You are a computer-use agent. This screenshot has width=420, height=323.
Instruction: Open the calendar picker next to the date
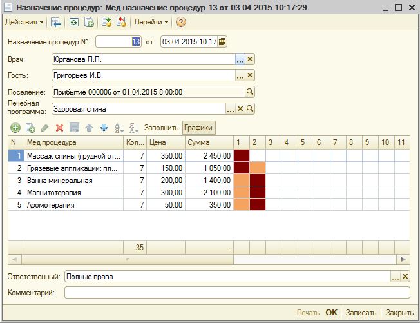click(222, 42)
